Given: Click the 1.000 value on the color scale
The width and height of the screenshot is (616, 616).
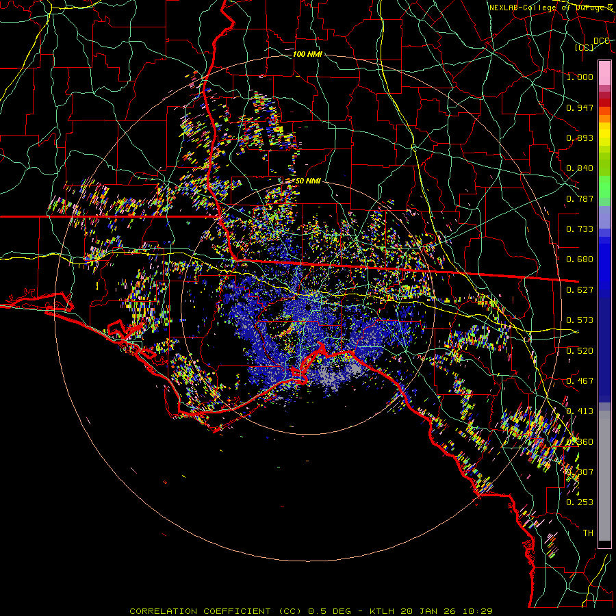Looking at the screenshot, I should click(580, 77).
